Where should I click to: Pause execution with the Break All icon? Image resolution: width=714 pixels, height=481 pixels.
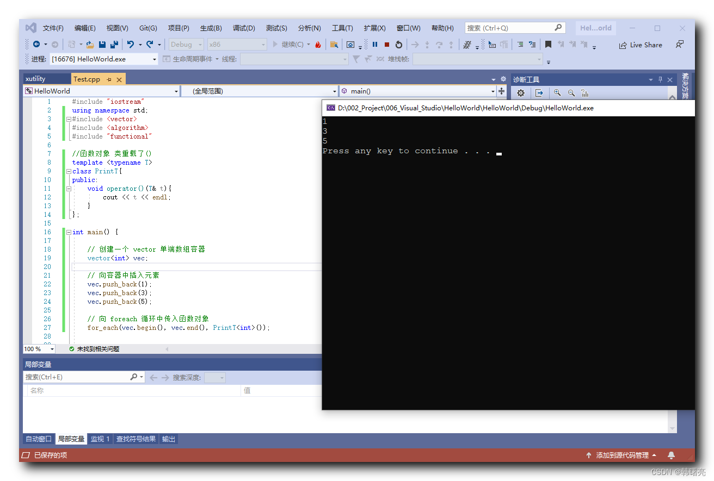coord(375,45)
